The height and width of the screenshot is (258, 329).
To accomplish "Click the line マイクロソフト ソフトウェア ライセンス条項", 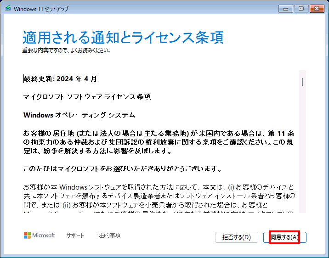I will 87,97.
